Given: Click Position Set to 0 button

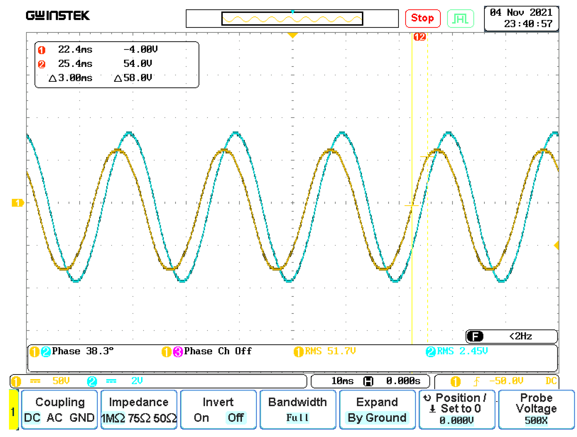Looking at the screenshot, I should (x=457, y=409).
